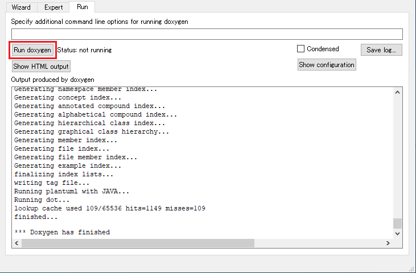Click the "finished..." log line

36,217
